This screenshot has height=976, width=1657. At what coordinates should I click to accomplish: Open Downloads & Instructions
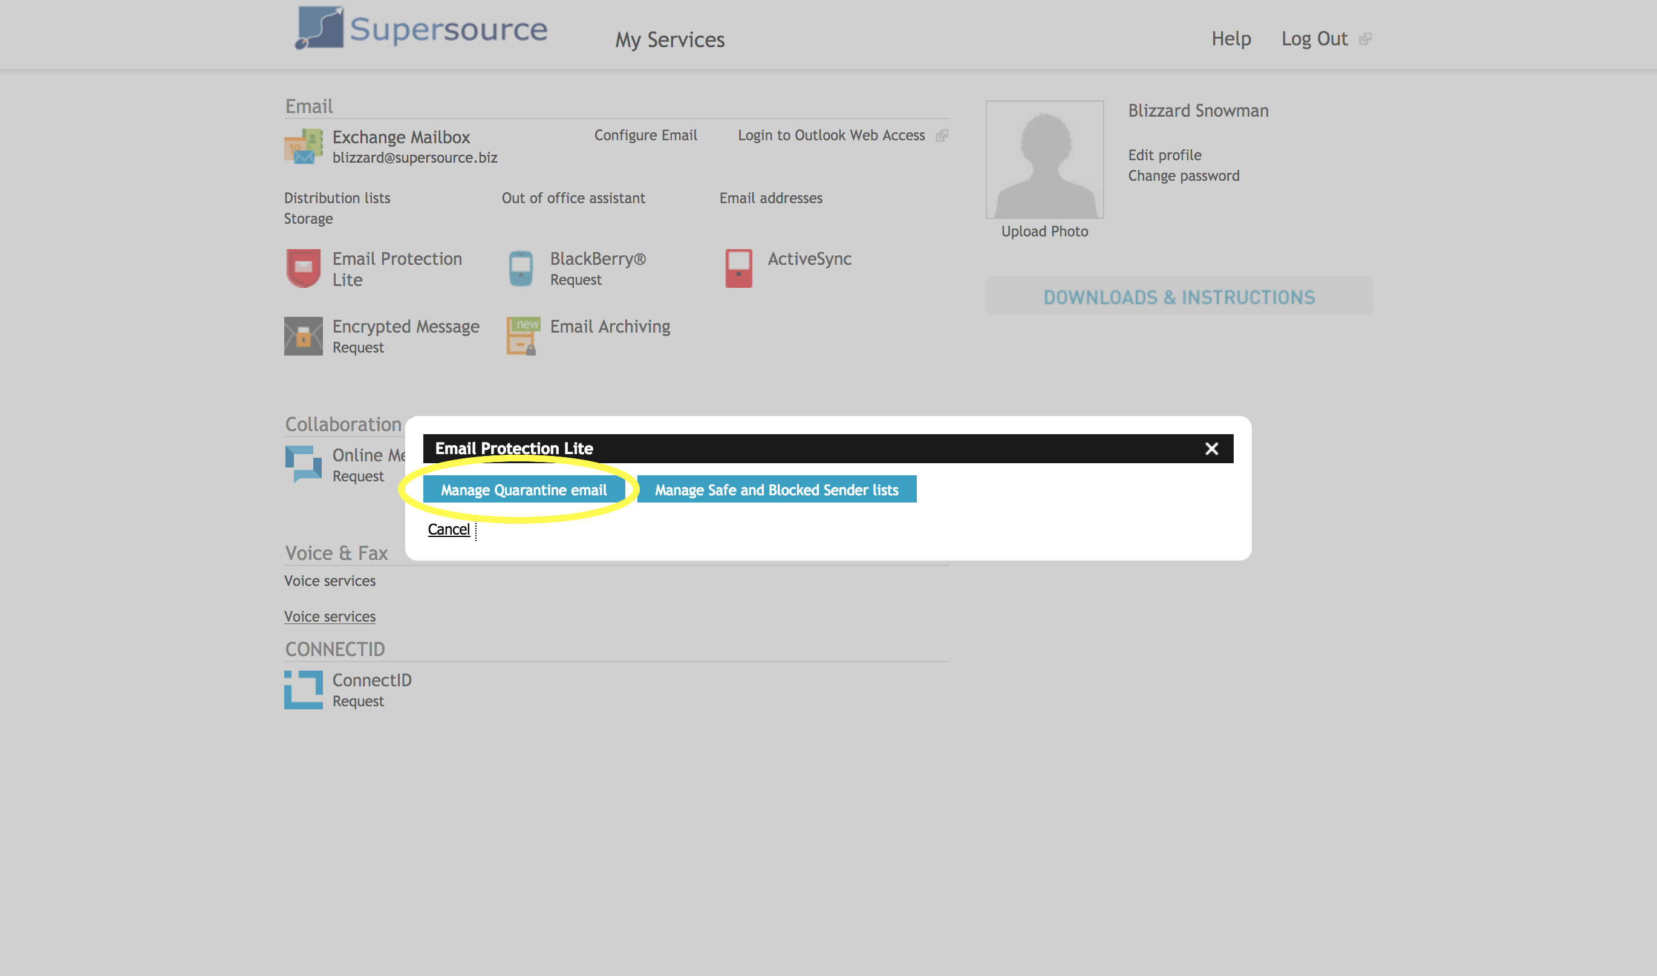pos(1178,297)
